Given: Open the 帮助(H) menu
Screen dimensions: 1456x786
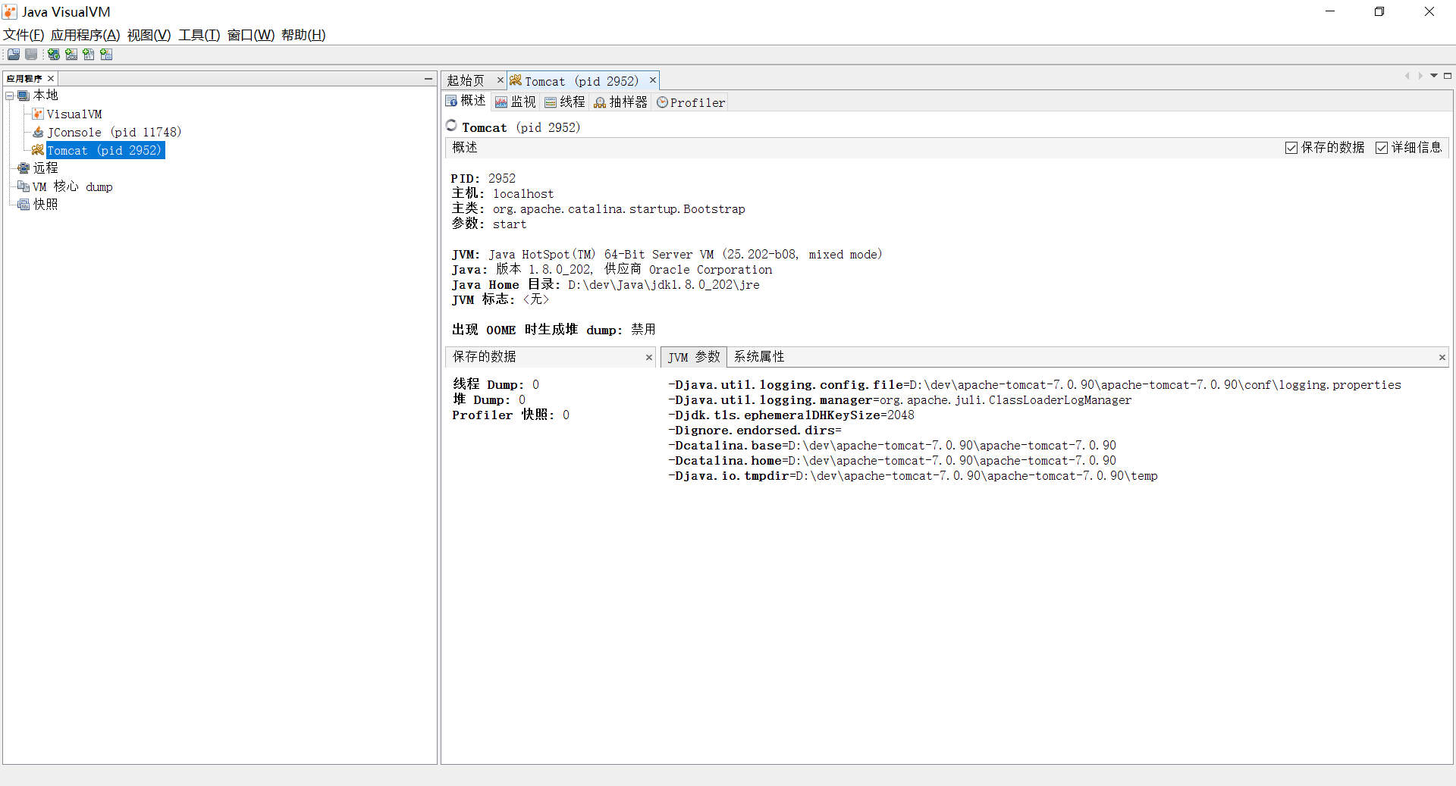Looking at the screenshot, I should (303, 35).
